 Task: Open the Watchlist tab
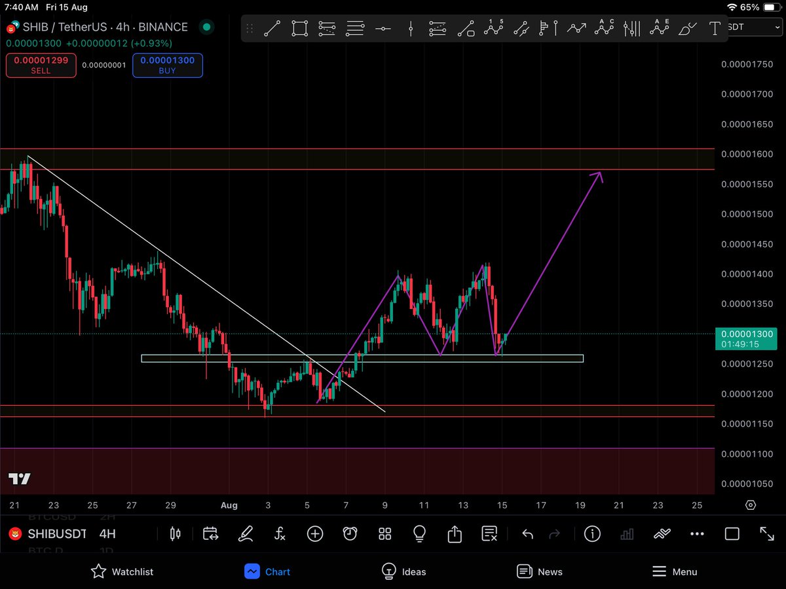122,571
